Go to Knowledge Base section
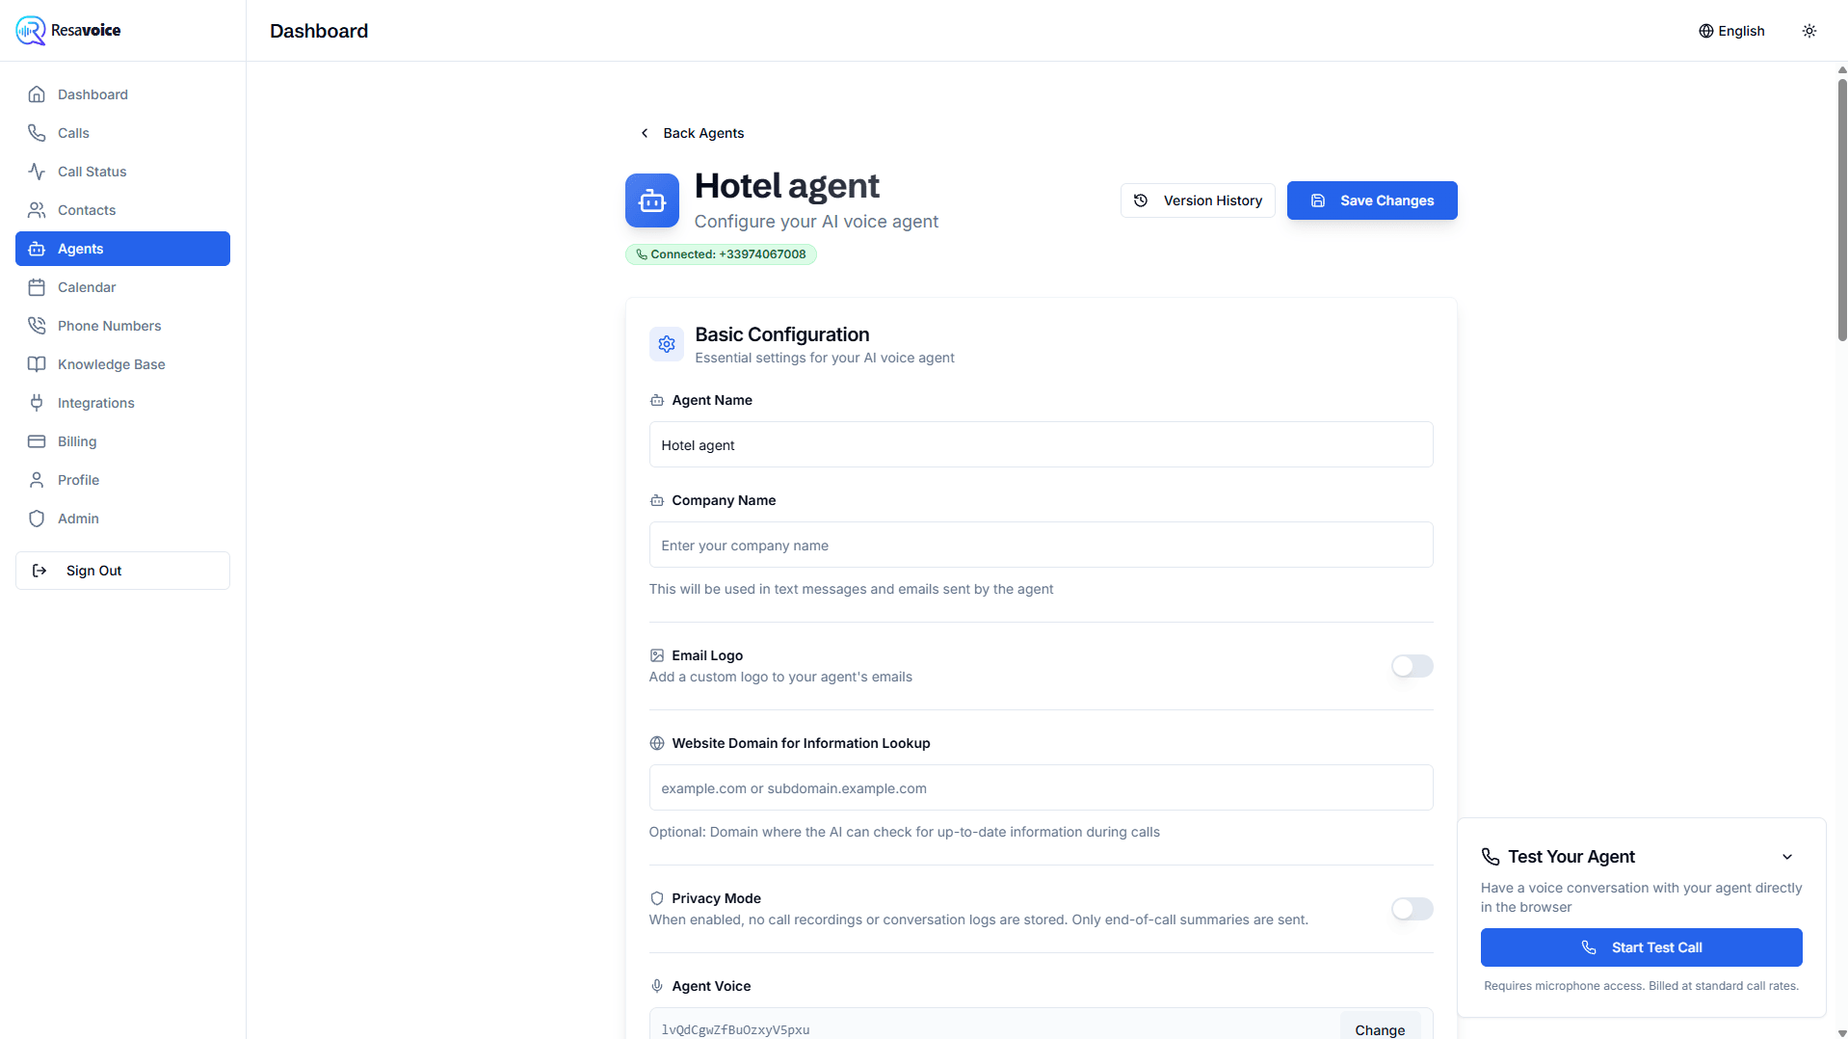This screenshot has height=1039, width=1848. pos(122,364)
